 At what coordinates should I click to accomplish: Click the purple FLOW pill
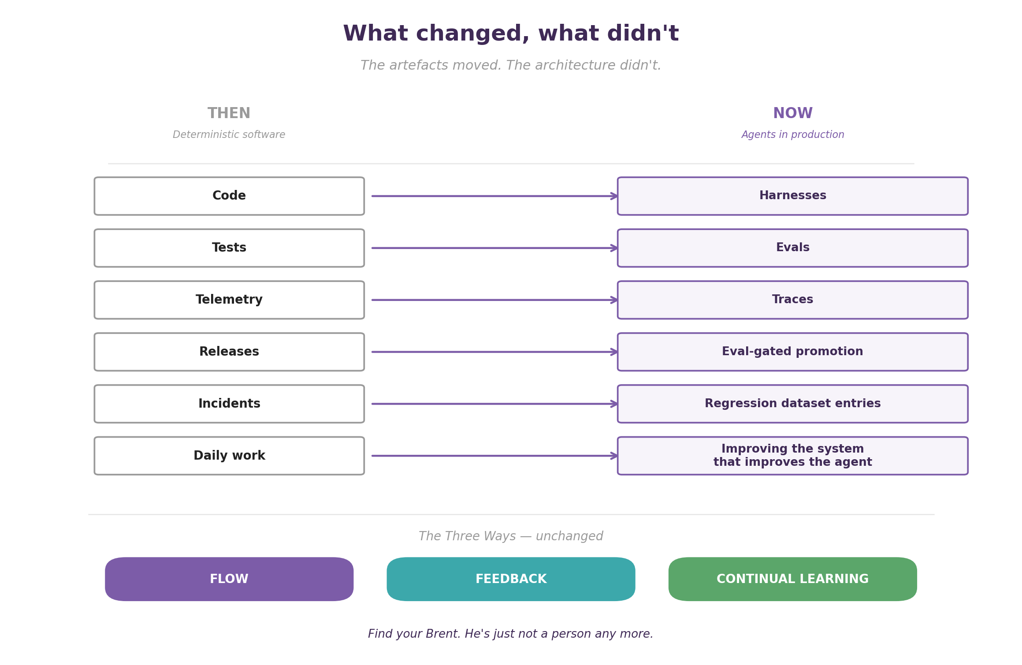[x=229, y=579]
